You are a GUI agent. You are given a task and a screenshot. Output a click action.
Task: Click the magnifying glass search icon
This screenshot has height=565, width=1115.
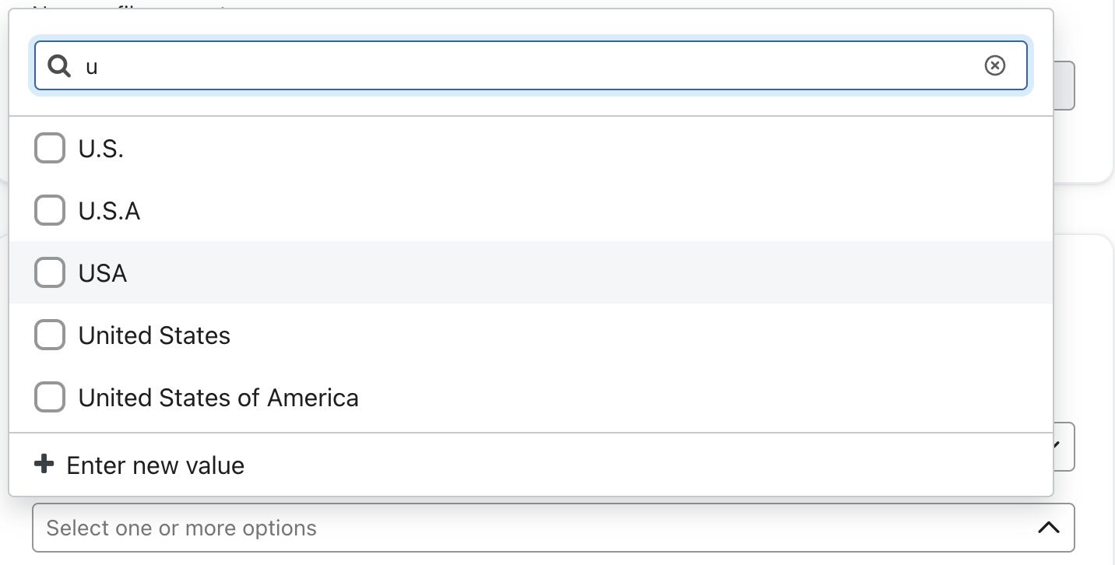[59, 66]
